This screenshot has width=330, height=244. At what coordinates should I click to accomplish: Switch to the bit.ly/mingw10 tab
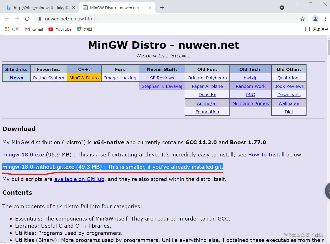40,8
